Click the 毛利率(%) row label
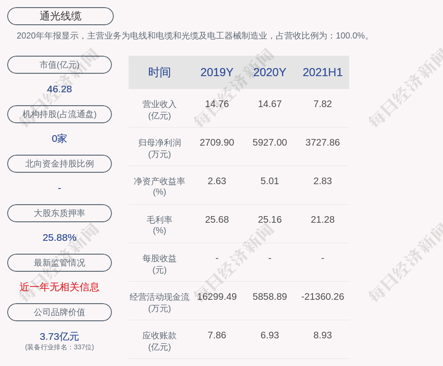The image size is (443, 366). [160, 225]
